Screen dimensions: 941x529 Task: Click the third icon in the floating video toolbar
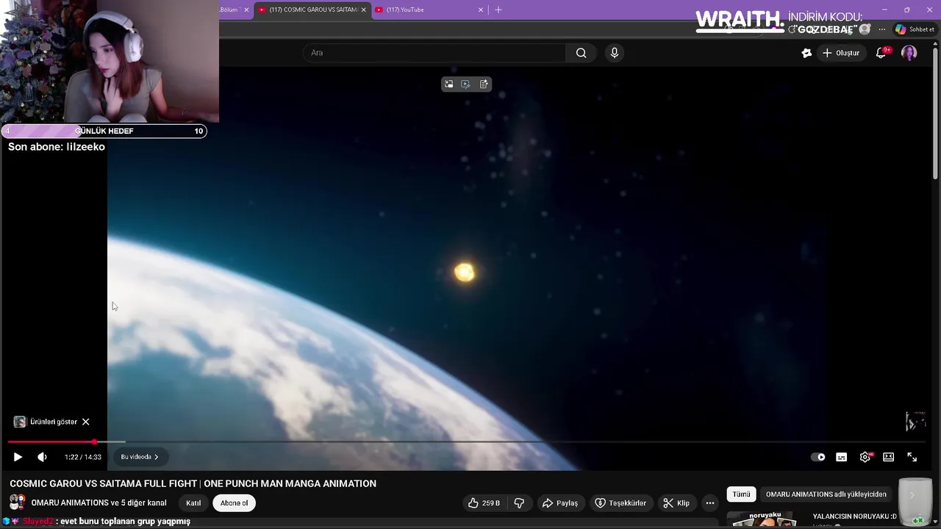[484, 84]
